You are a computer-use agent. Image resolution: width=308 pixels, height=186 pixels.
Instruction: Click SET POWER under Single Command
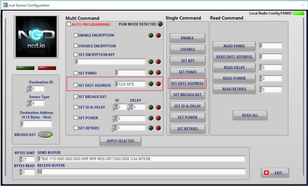(187, 117)
